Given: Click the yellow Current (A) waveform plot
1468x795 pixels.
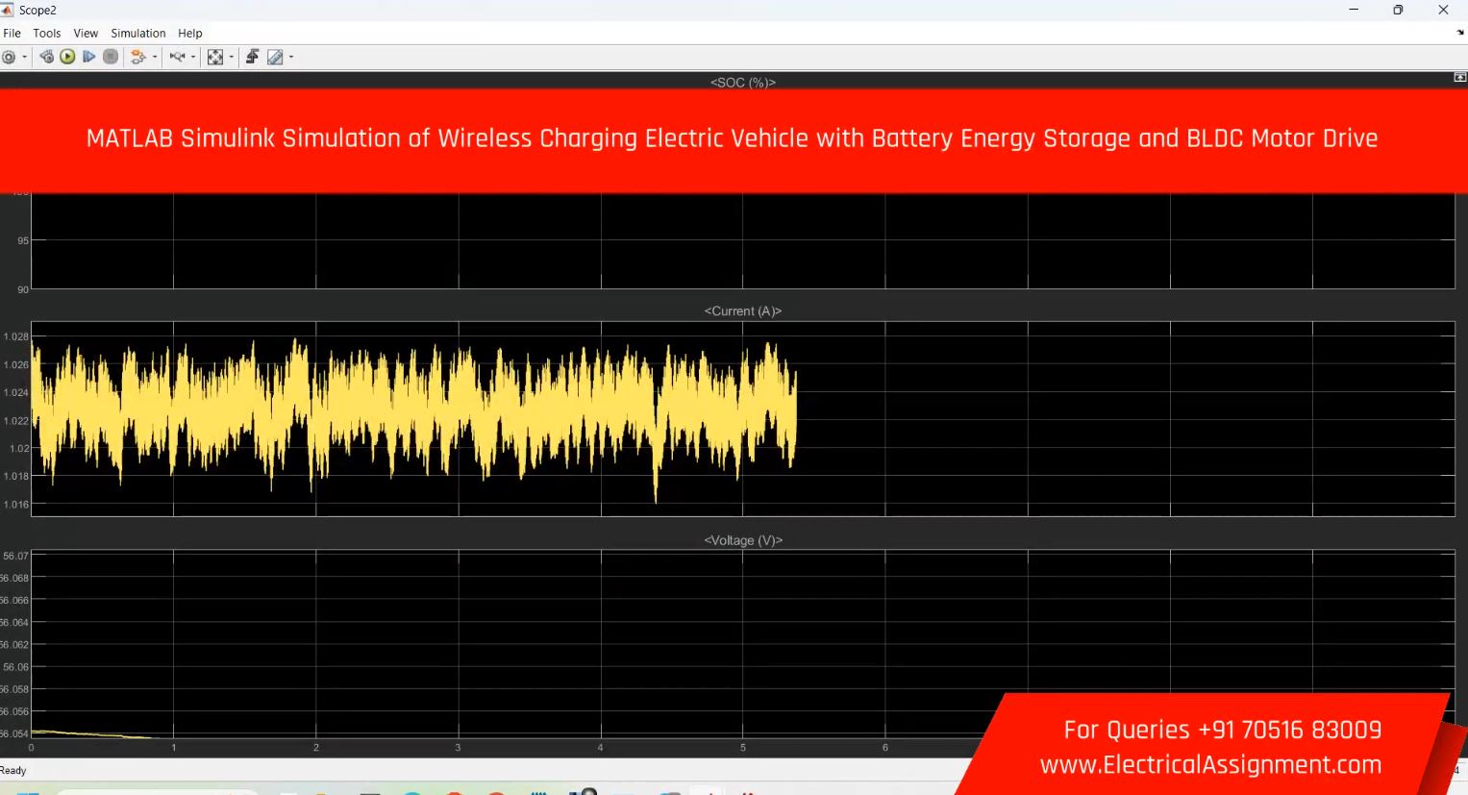Looking at the screenshot, I should [413, 413].
